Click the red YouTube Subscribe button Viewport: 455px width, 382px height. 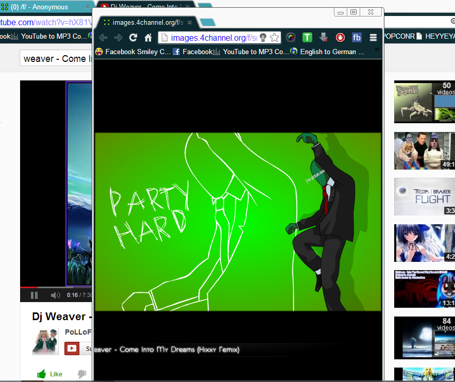pyautogui.click(x=78, y=348)
